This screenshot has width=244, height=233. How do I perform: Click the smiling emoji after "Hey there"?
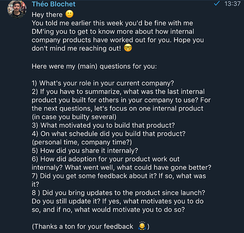tap(70, 15)
